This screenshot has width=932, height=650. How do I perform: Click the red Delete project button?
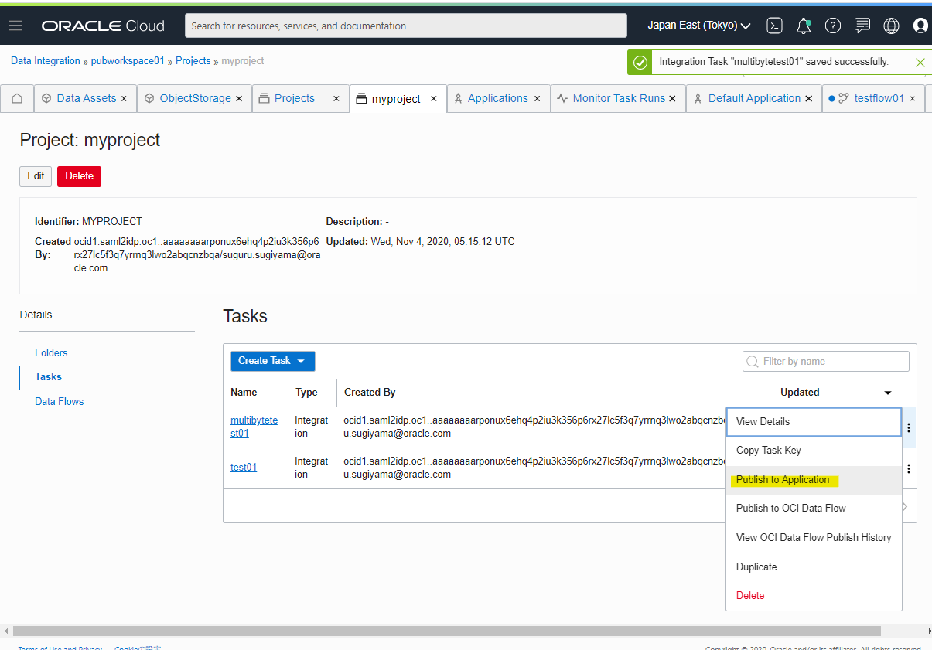coord(79,176)
